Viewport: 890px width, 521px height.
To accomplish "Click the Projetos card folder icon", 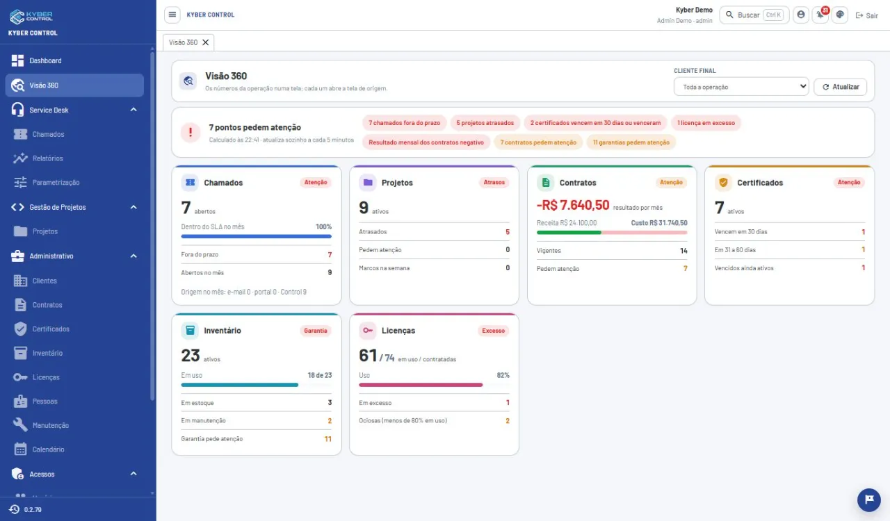I will [368, 183].
